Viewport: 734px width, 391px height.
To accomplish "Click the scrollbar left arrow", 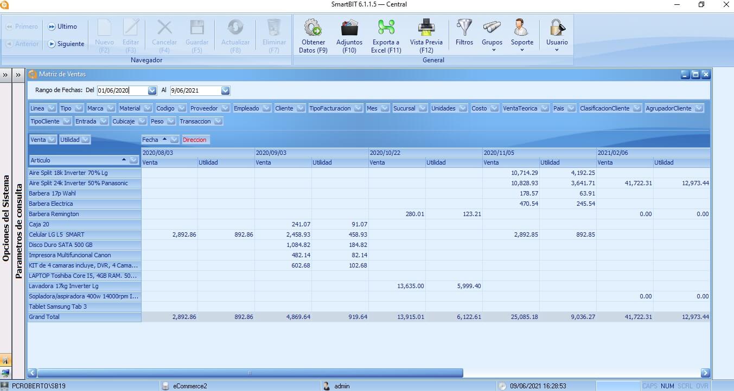I will (33, 373).
